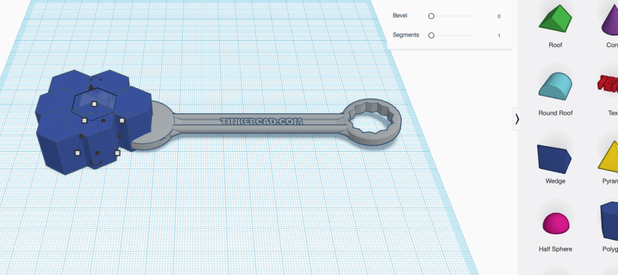Pick the red Text shape
Image resolution: width=618 pixels, height=275 pixels.
click(608, 84)
